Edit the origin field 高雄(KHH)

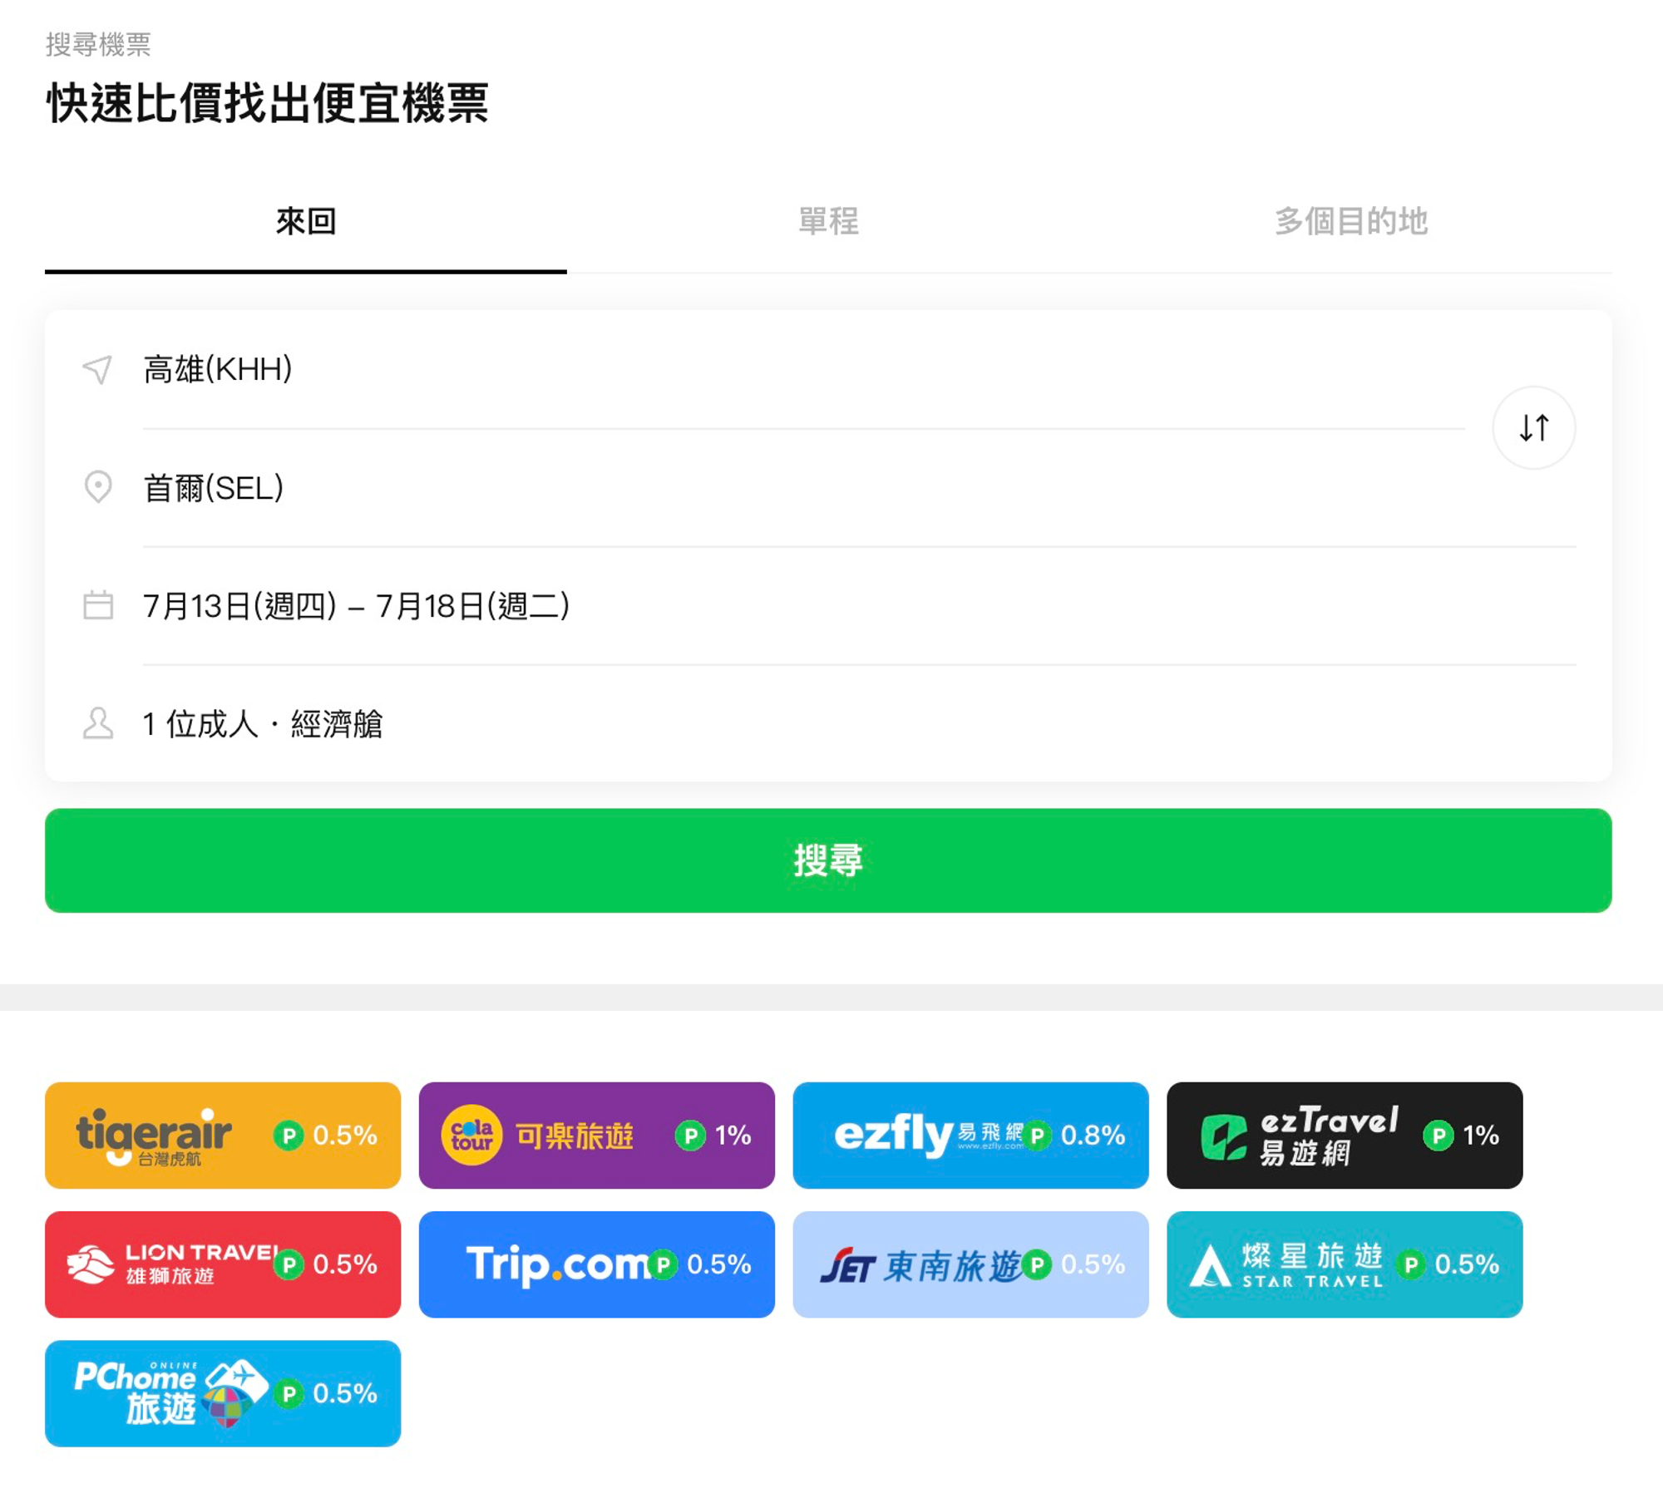(803, 370)
